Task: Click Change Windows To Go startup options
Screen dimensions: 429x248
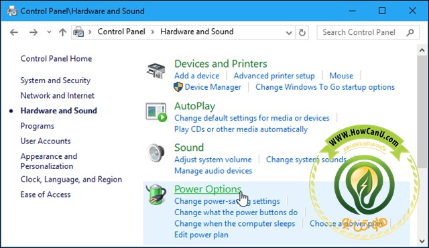Action: pyautogui.click(x=325, y=87)
